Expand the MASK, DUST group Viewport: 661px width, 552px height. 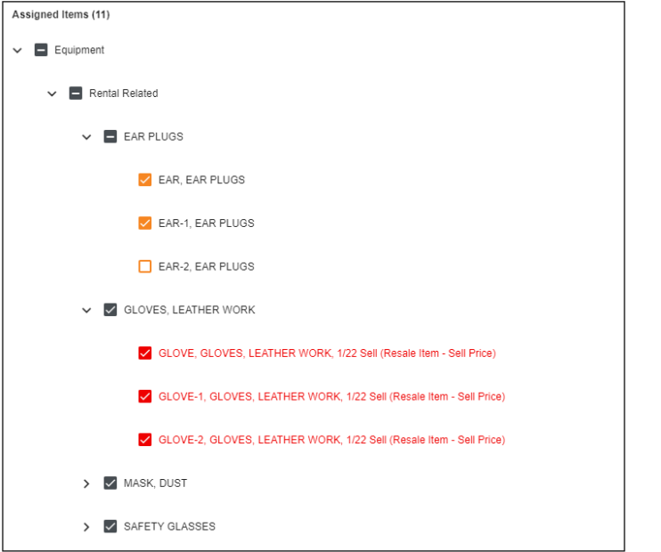(x=86, y=483)
